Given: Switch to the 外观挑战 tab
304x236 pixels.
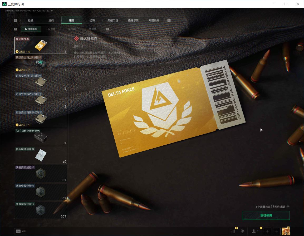Looking at the screenshot, I should pyautogui.click(x=154, y=20).
